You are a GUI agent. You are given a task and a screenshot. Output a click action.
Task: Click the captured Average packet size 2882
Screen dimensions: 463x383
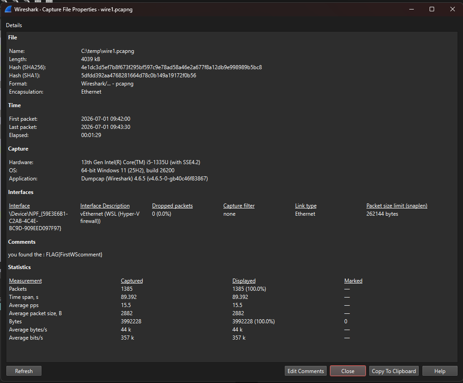(127, 313)
